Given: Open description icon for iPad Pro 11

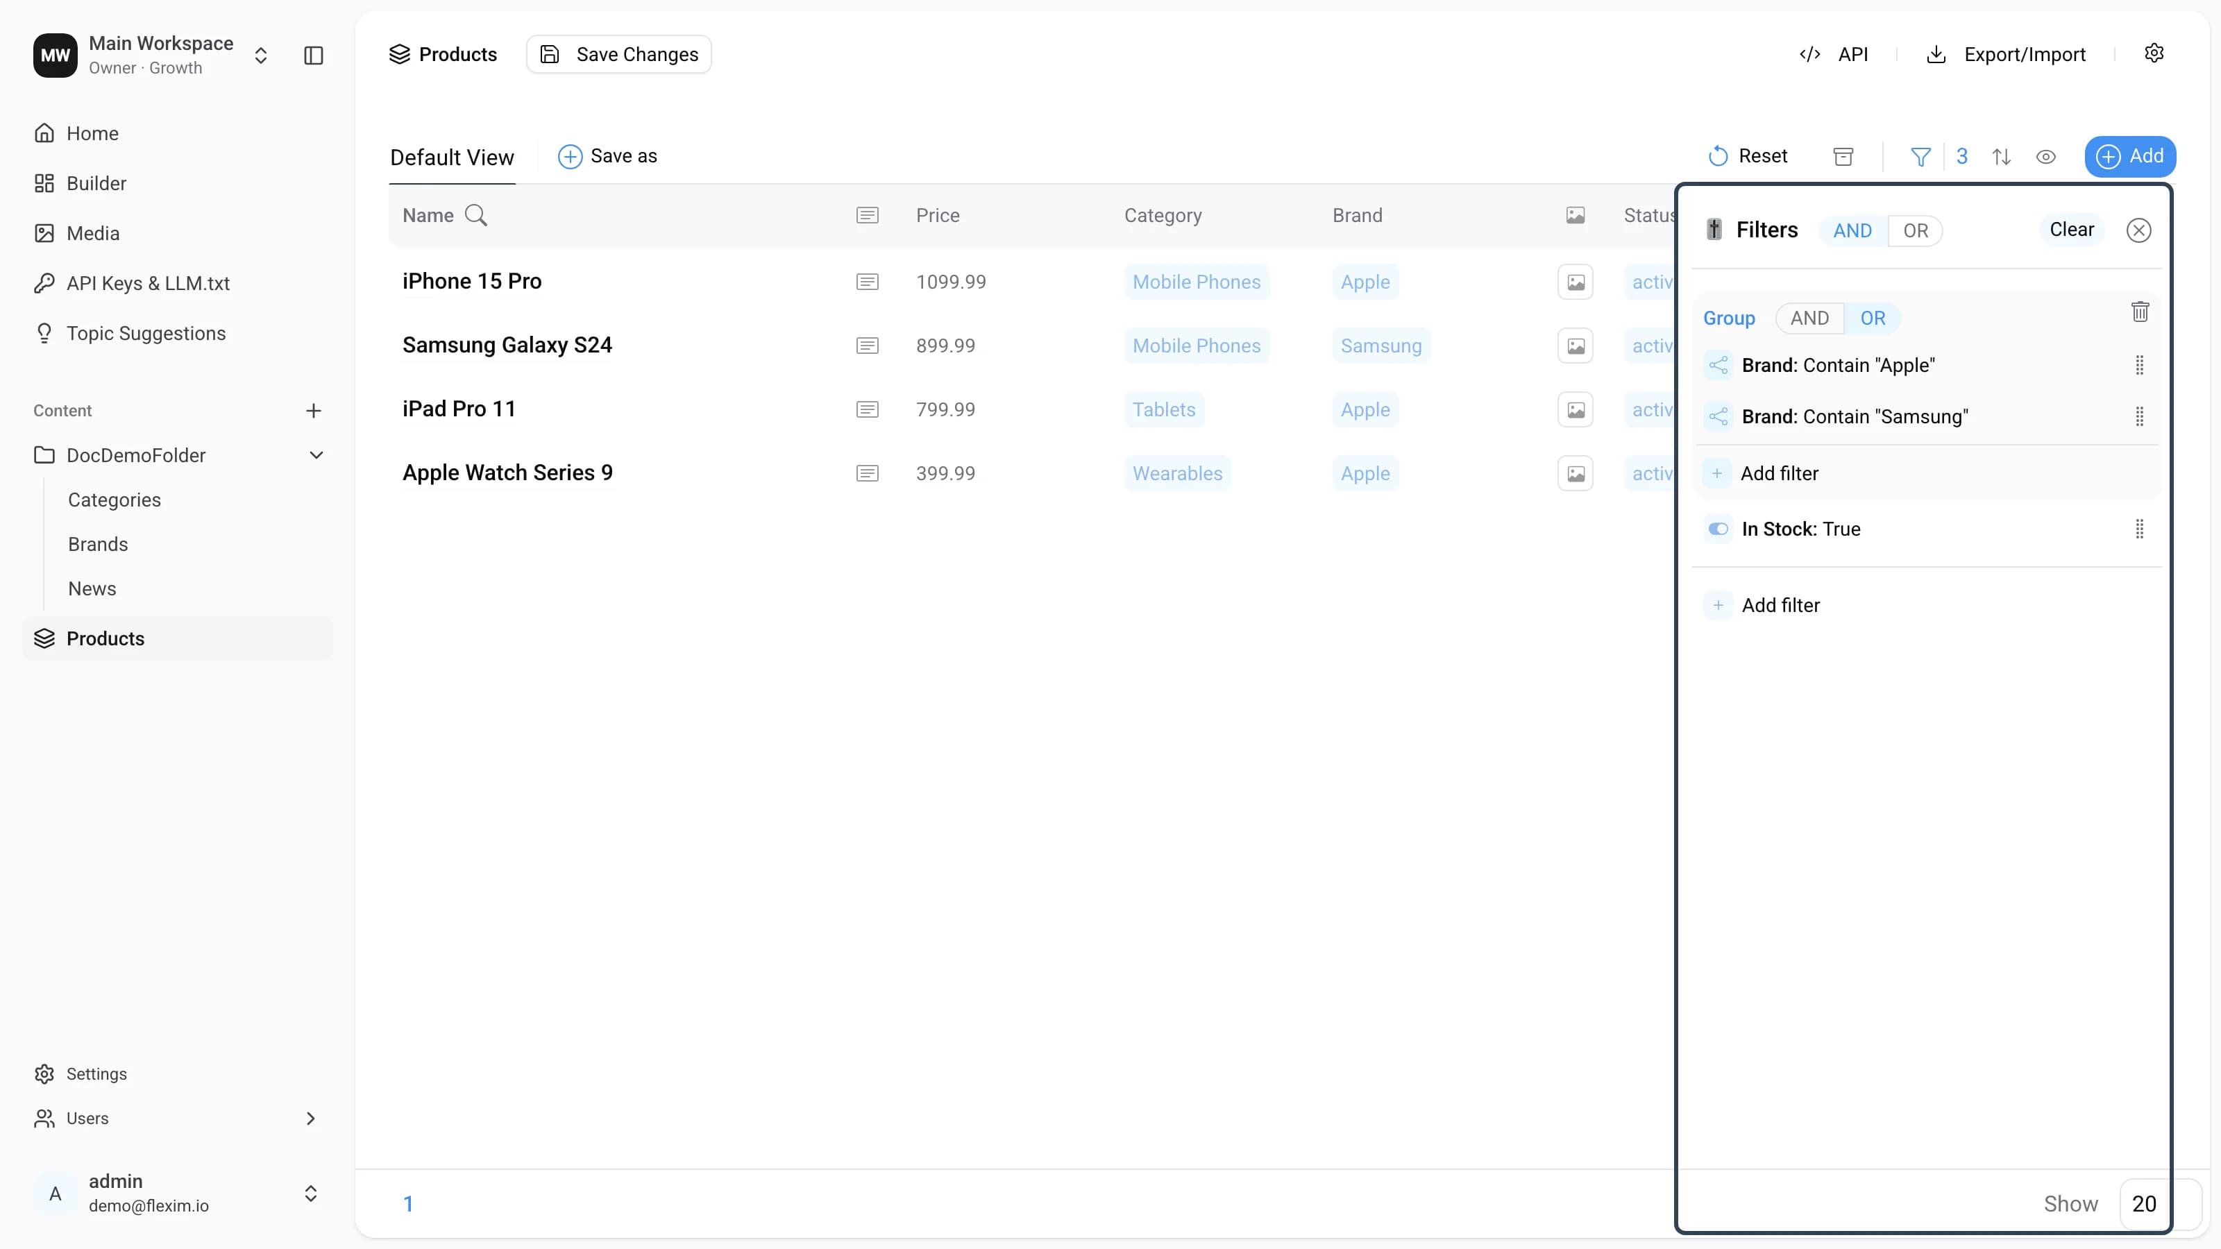Looking at the screenshot, I should pyautogui.click(x=868, y=409).
